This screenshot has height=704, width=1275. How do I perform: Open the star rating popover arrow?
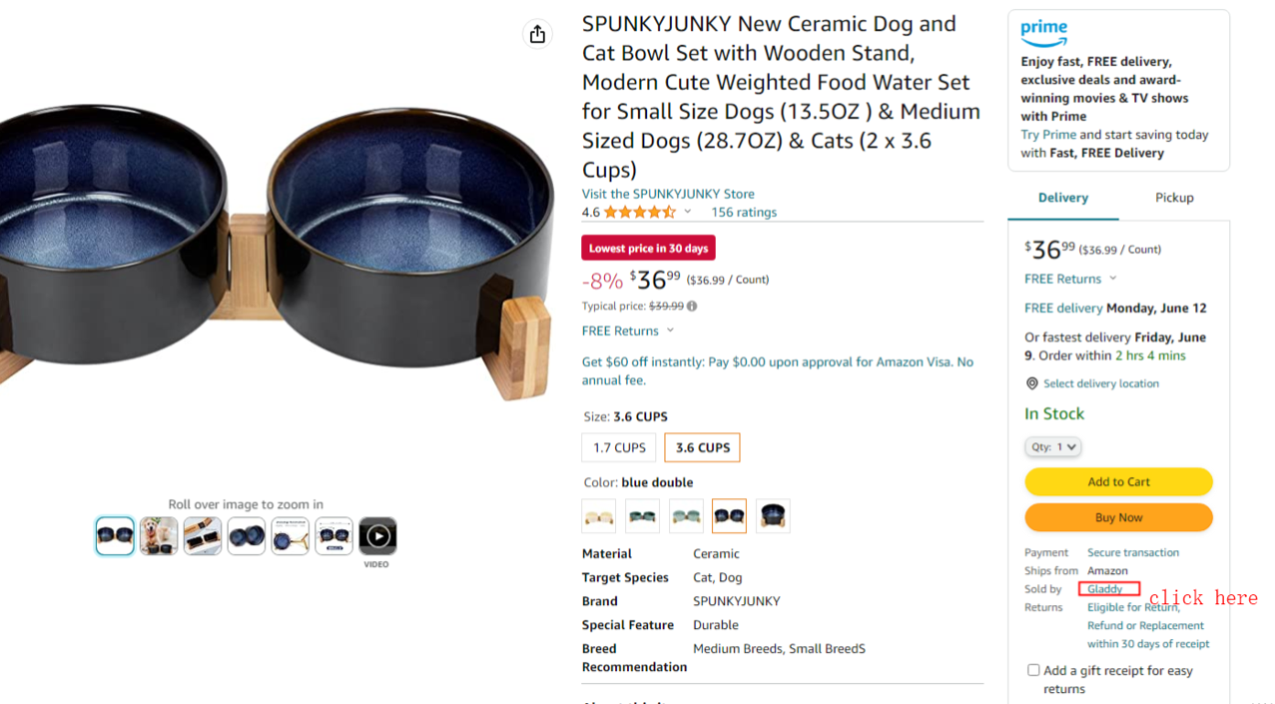click(x=687, y=212)
